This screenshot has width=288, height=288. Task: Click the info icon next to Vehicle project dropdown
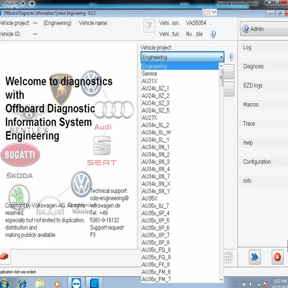tap(230, 57)
